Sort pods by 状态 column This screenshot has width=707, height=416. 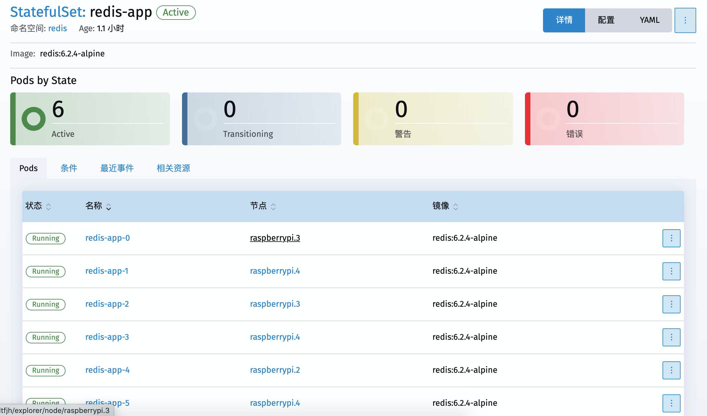point(38,206)
